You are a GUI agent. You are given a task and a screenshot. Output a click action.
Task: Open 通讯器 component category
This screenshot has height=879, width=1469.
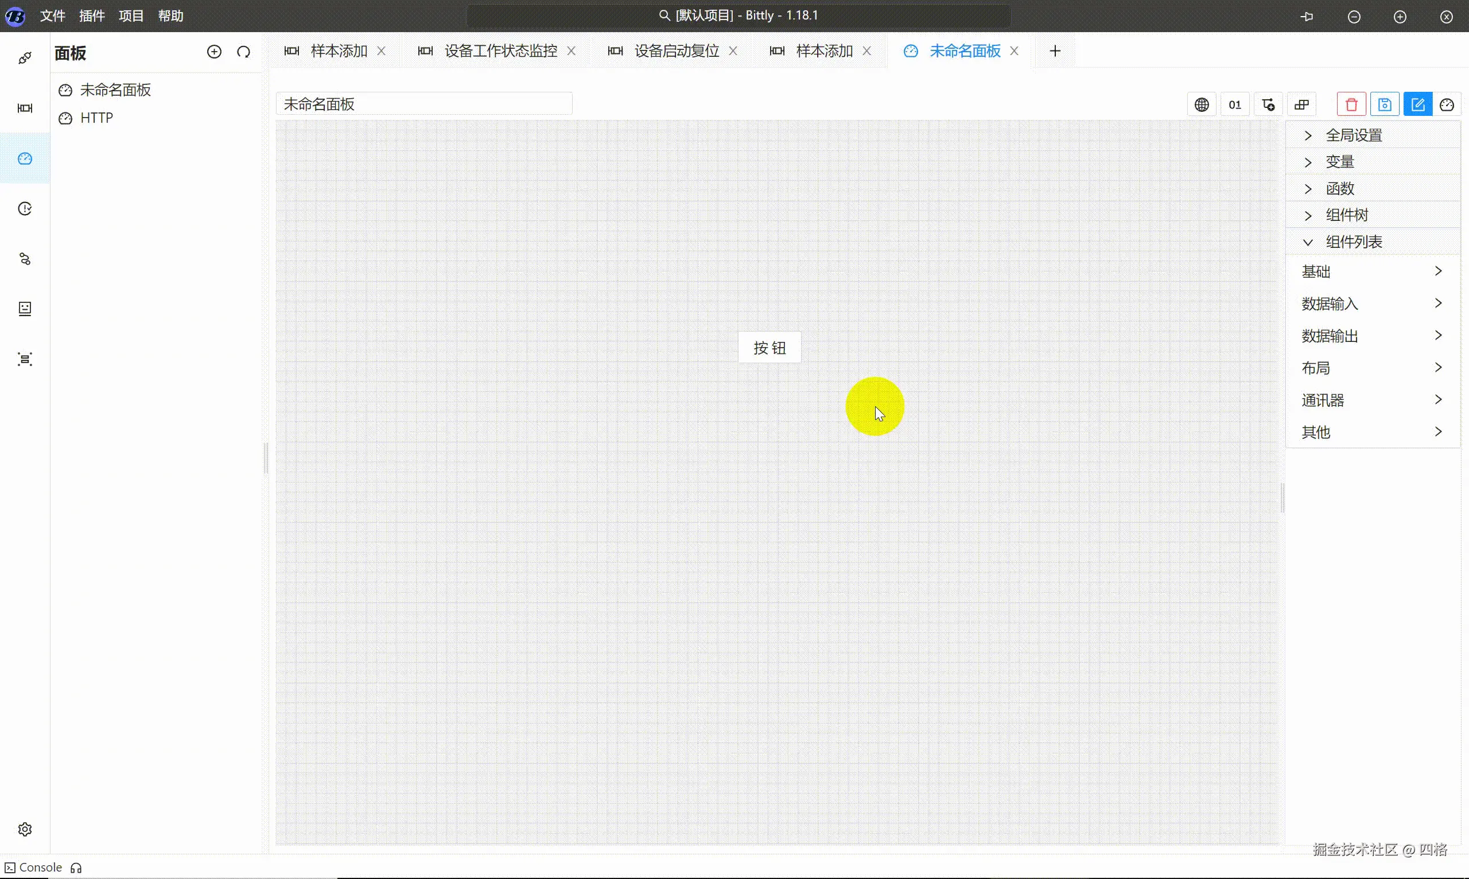tap(1373, 400)
